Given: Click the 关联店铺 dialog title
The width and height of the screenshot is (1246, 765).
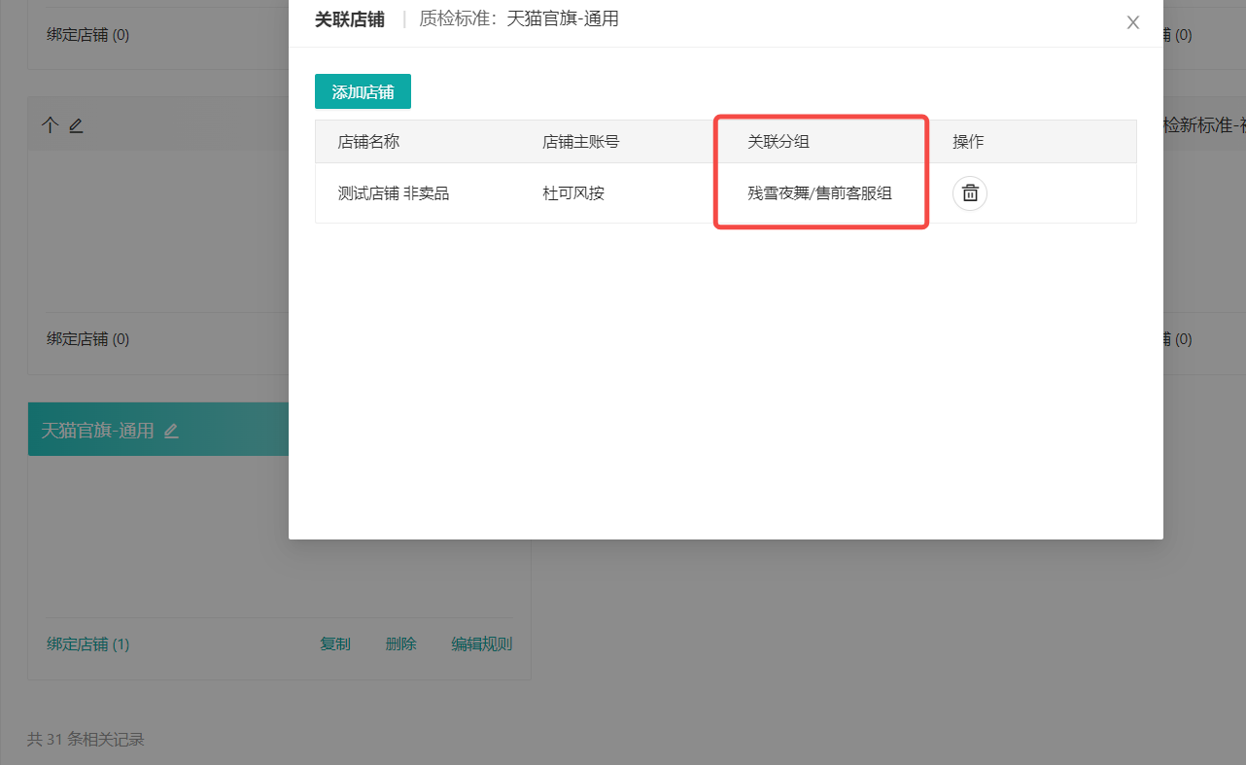Looking at the screenshot, I should (x=350, y=18).
